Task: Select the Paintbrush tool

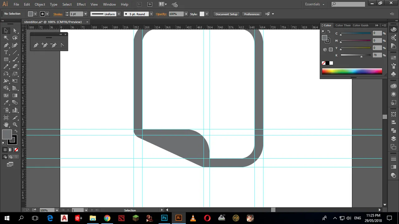Action: tap(15, 59)
